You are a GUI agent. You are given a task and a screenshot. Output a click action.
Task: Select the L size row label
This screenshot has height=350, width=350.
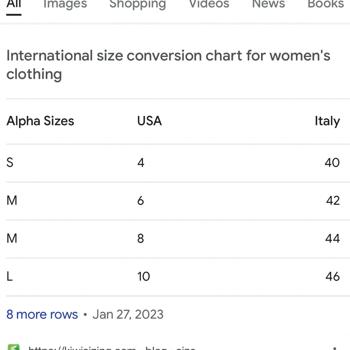[9, 276]
